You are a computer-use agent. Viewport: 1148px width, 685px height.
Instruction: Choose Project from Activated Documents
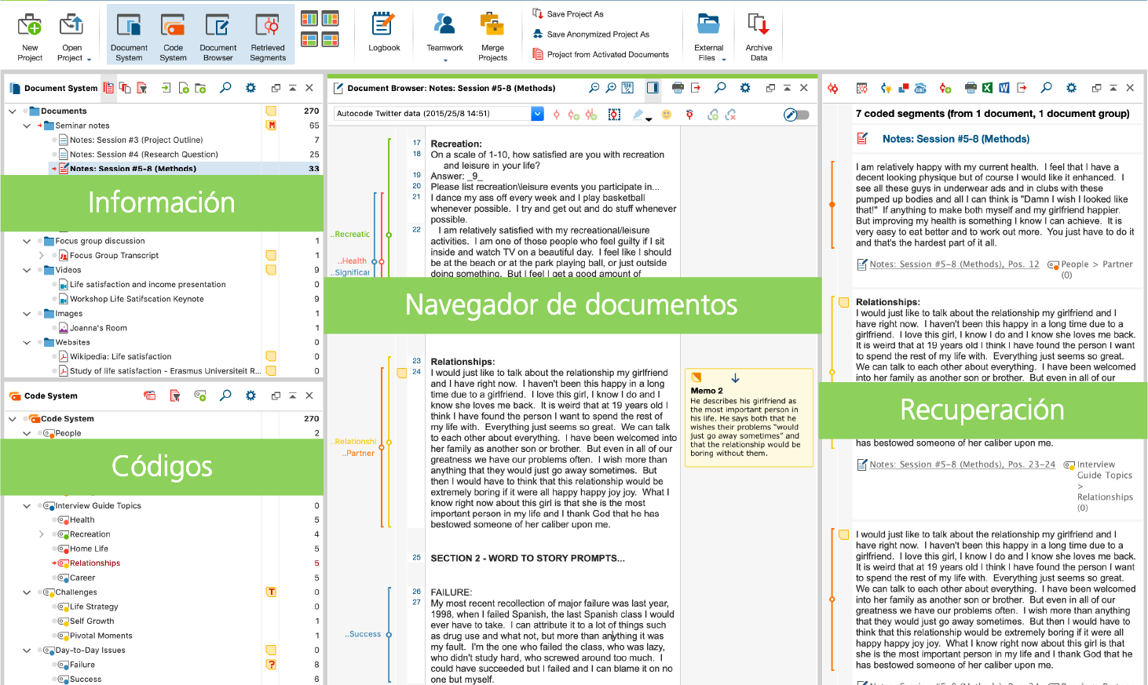(x=601, y=55)
